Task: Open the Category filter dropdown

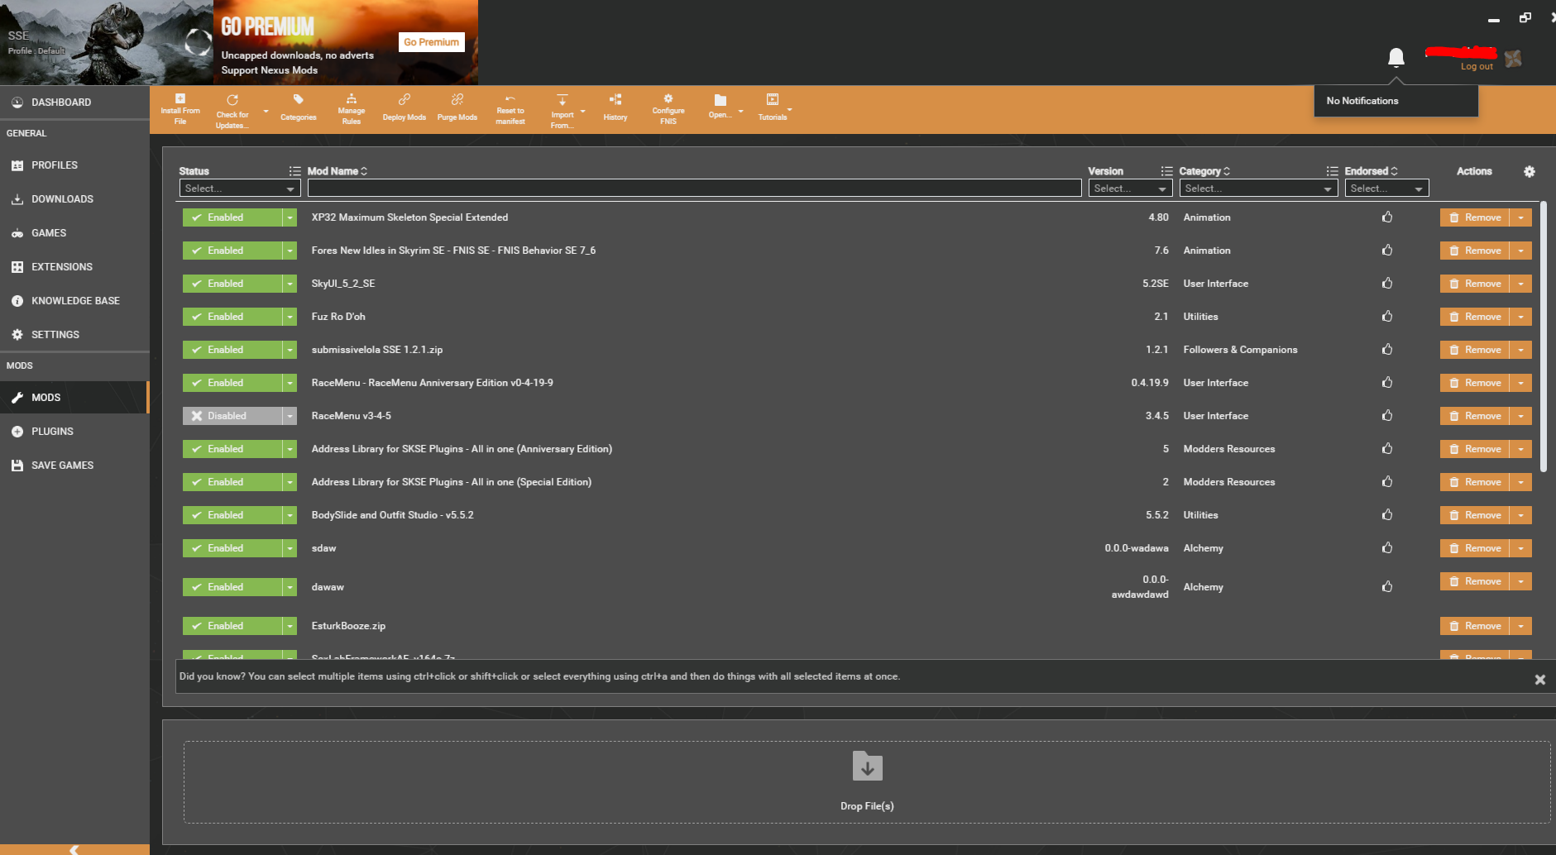Action: pos(1258,189)
